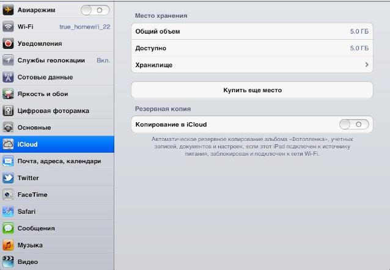Tap the Общий объем 5.0 ГБ row

pos(251,31)
